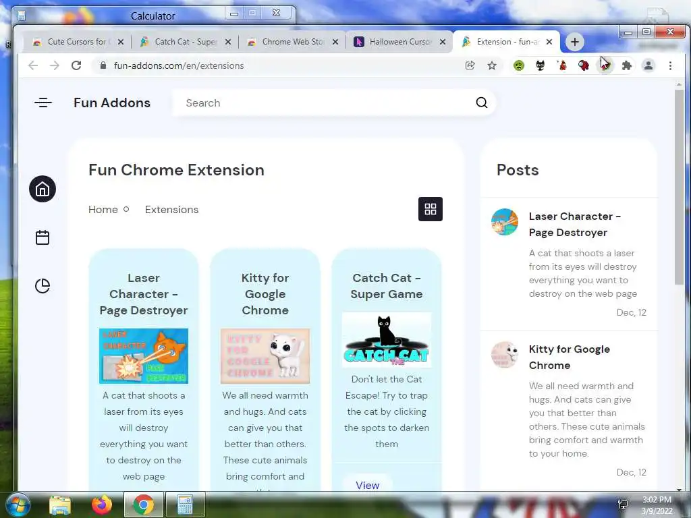Click the Home breadcrumb link
Screen dimensions: 691x518
coord(103,210)
